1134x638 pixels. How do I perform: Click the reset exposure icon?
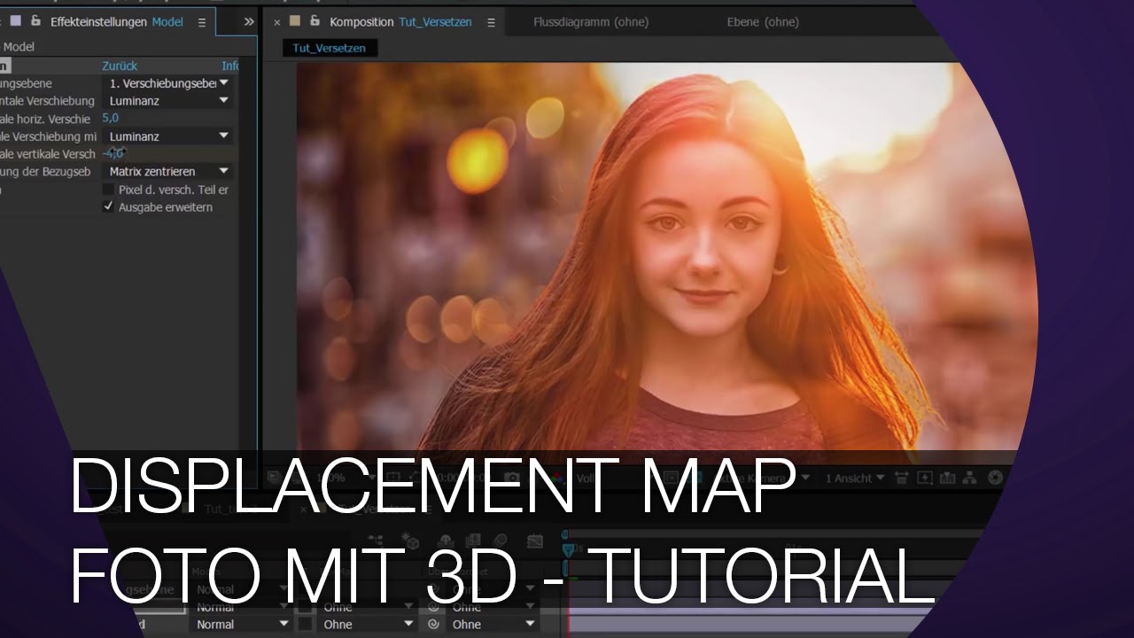click(995, 478)
